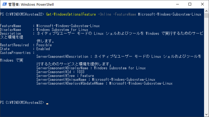Viewport: 209px width, 117px height.
Task: Click the Get-WindowsOptionalFeature command text
Action: [x=71, y=15]
